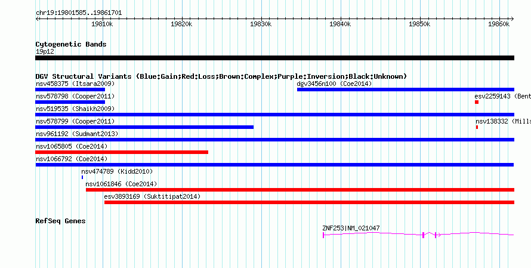Click the chr19:19801585..19861701 region label
Screen dimensions: 531x268
[x=79, y=13]
